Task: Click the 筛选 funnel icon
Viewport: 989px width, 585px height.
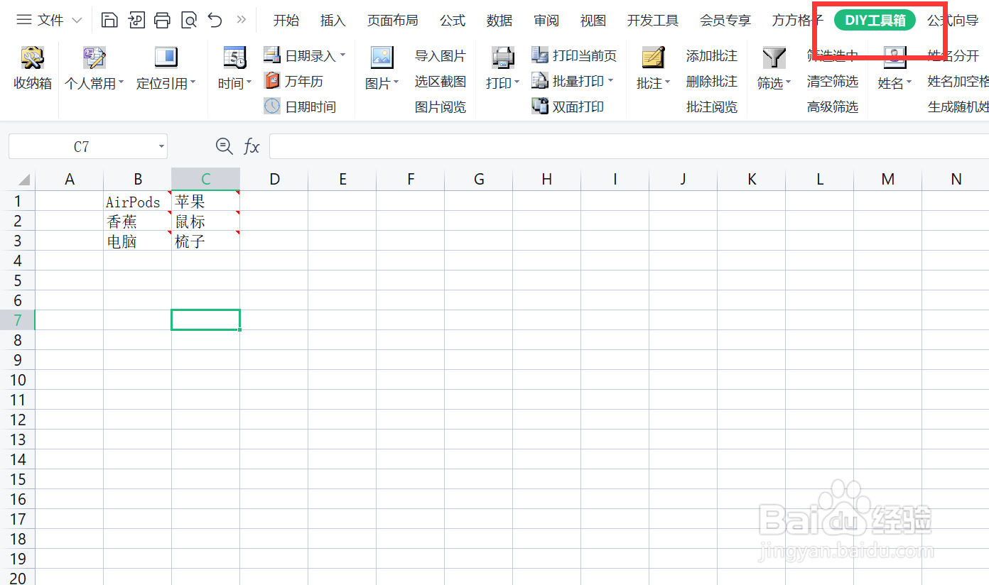Action: coord(774,58)
